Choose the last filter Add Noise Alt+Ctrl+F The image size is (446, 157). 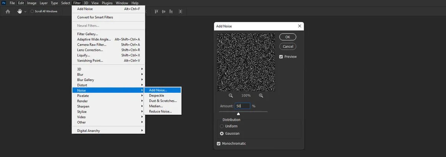click(x=108, y=9)
